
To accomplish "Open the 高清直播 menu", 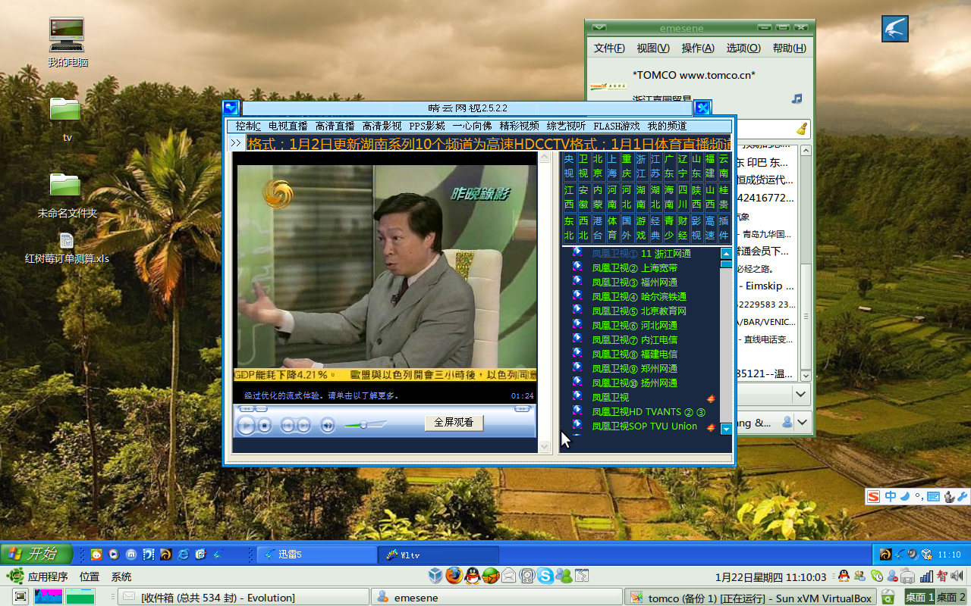I will click(x=335, y=127).
